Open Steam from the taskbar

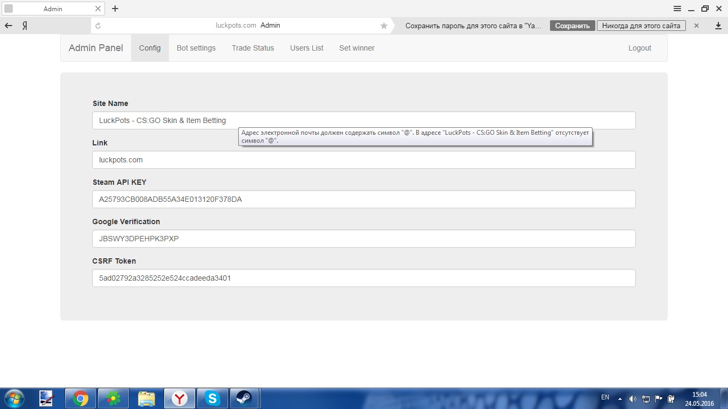pyautogui.click(x=245, y=398)
